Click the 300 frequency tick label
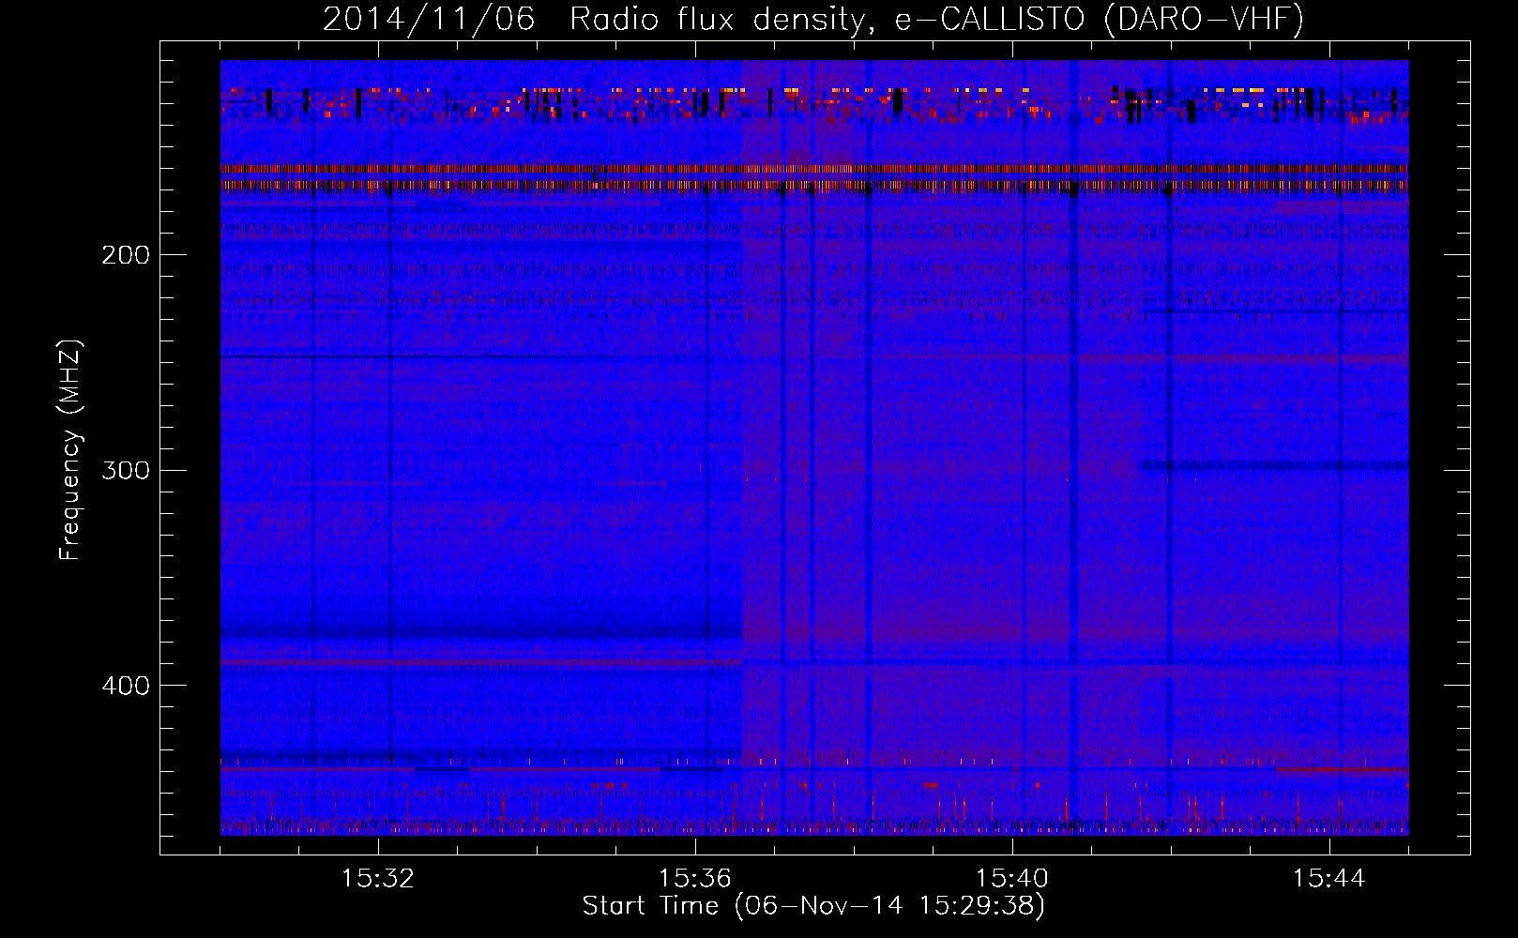Screen dimensions: 1518x938 pyautogui.click(x=126, y=470)
